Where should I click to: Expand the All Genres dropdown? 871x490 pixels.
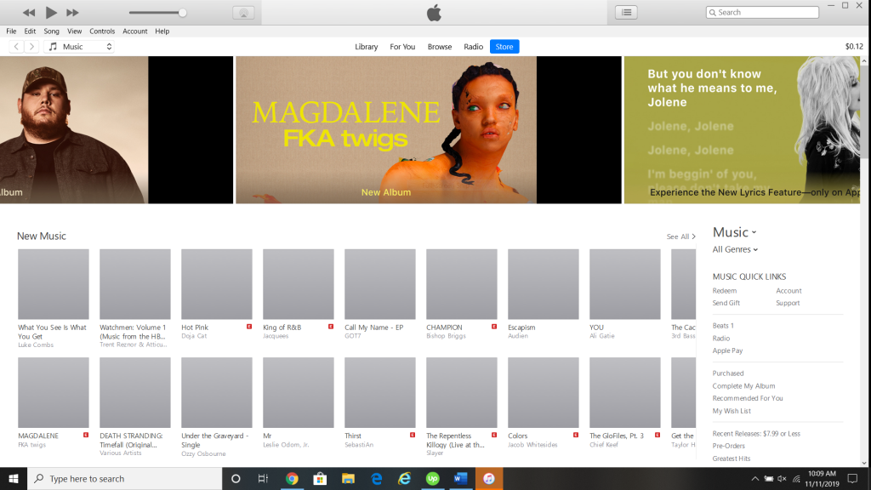pyautogui.click(x=735, y=249)
